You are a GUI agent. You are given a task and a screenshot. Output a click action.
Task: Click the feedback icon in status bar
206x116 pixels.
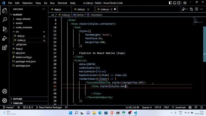(x=196, y=107)
